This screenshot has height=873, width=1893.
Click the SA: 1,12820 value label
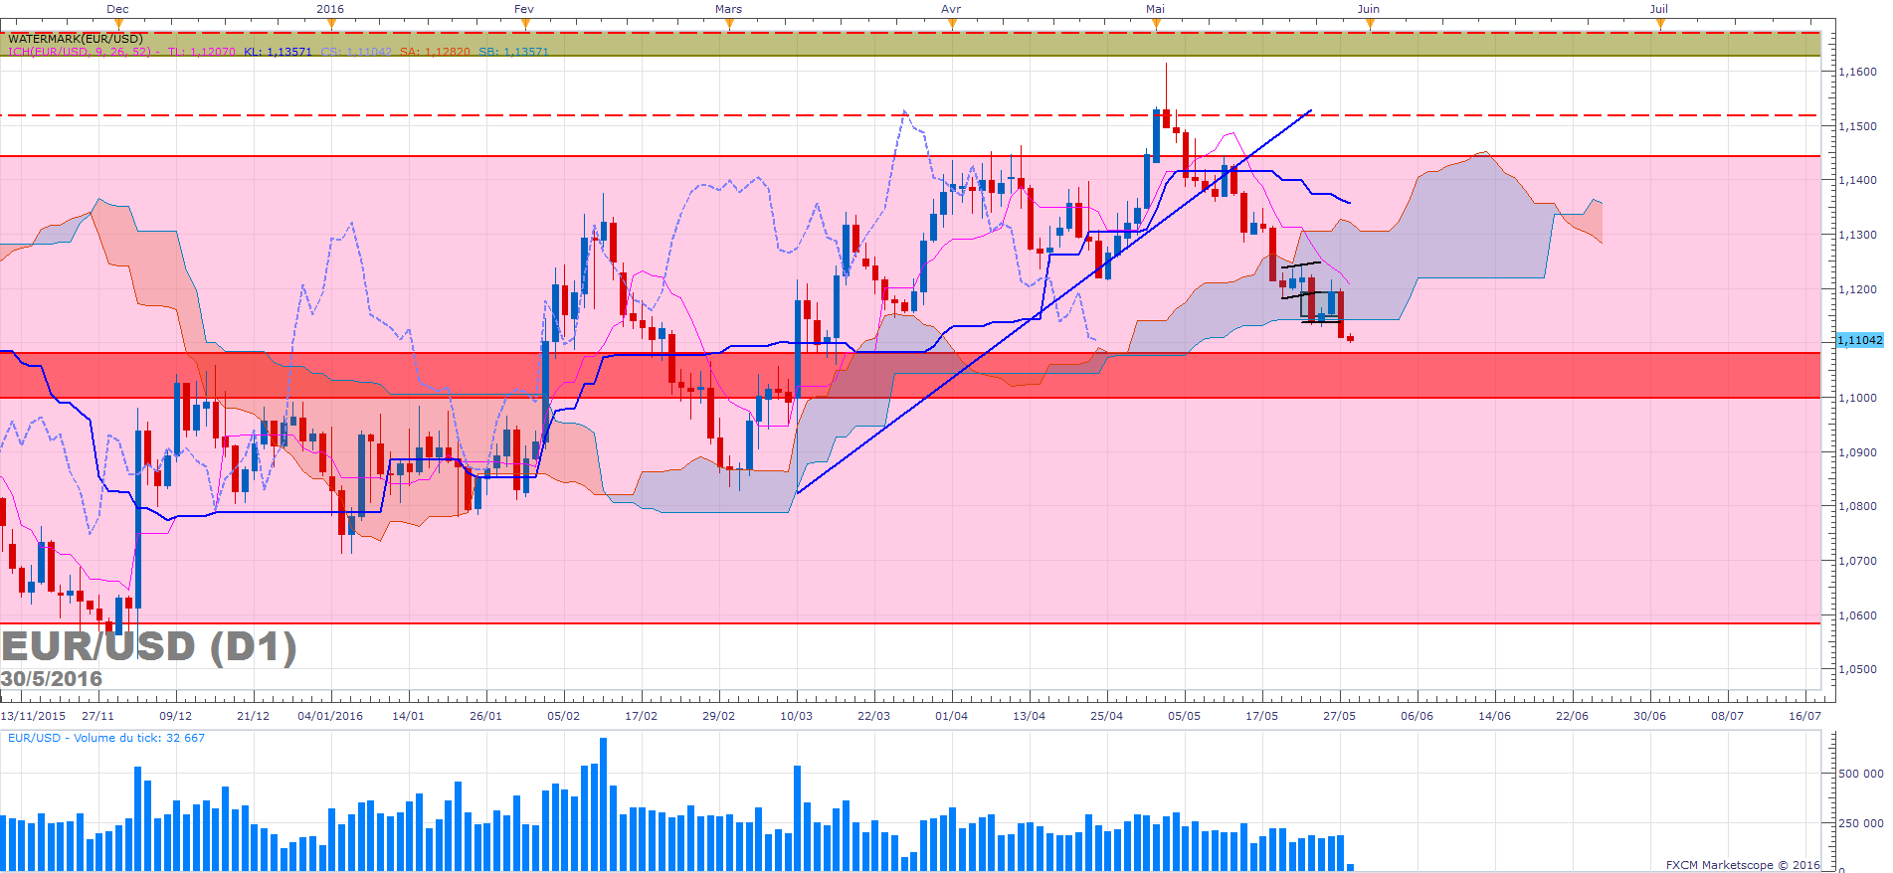[x=435, y=52]
